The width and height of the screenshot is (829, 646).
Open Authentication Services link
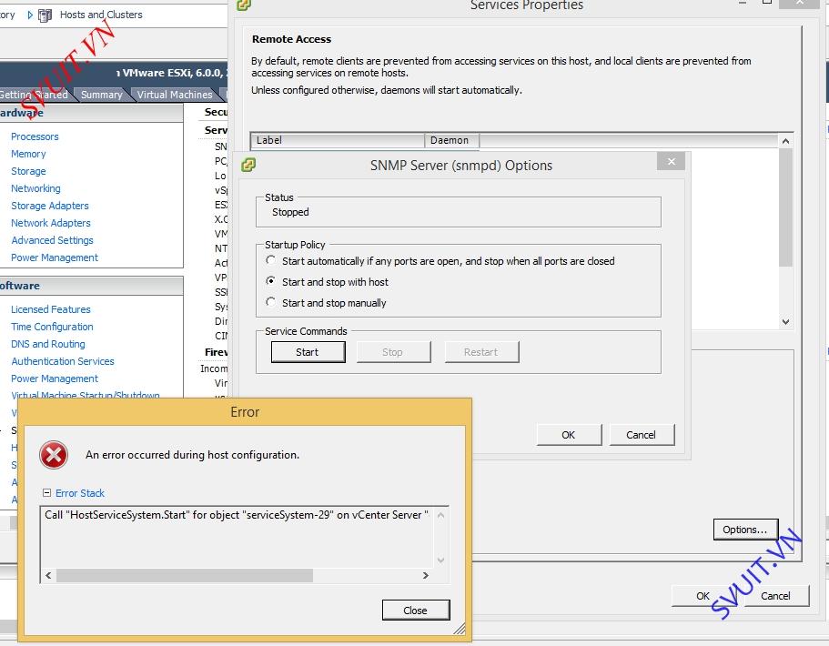coord(63,361)
